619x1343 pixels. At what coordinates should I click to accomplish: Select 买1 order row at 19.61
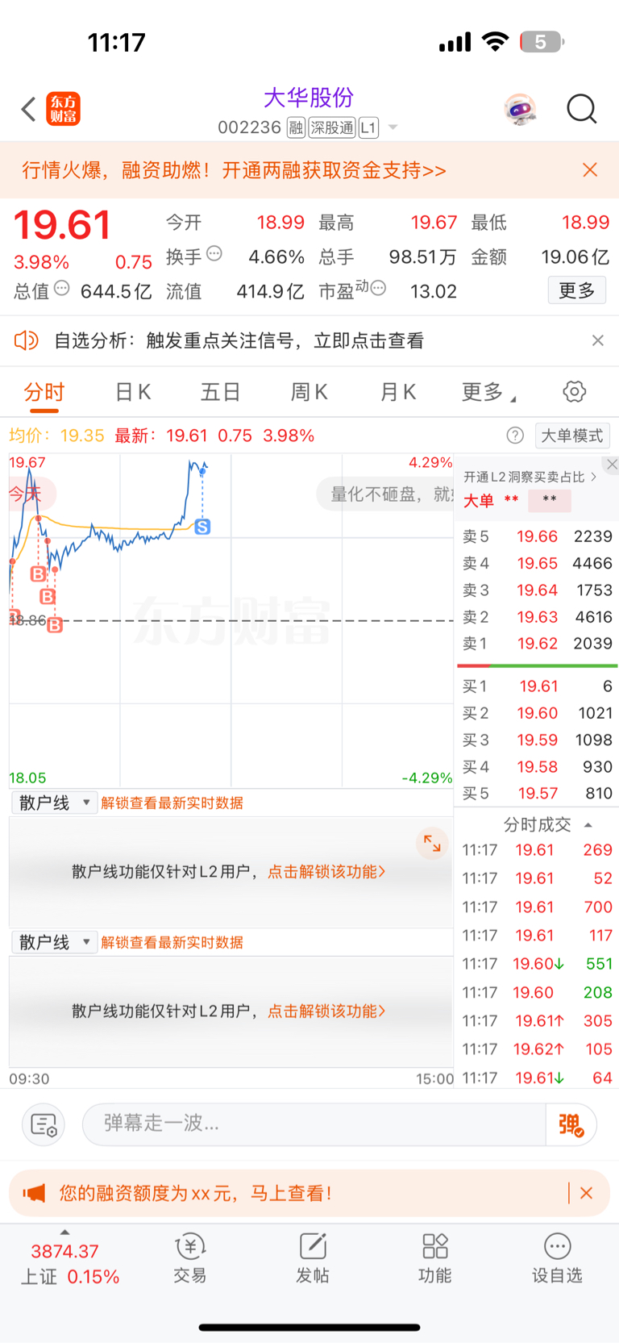coord(538,686)
